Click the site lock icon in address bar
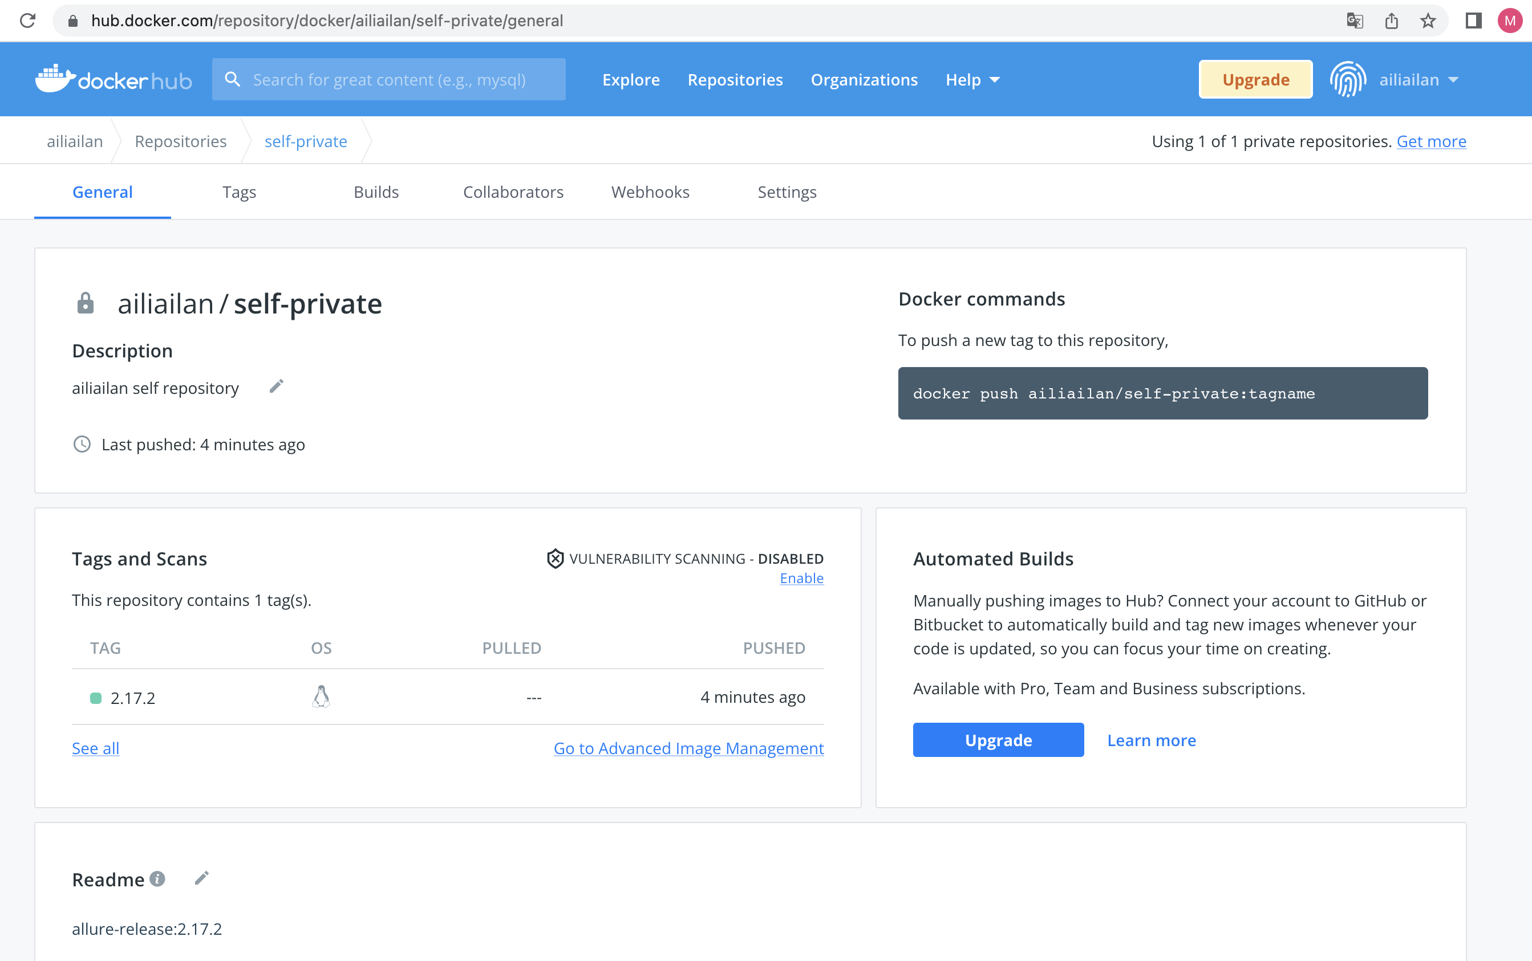The width and height of the screenshot is (1532, 961). tap(72, 21)
